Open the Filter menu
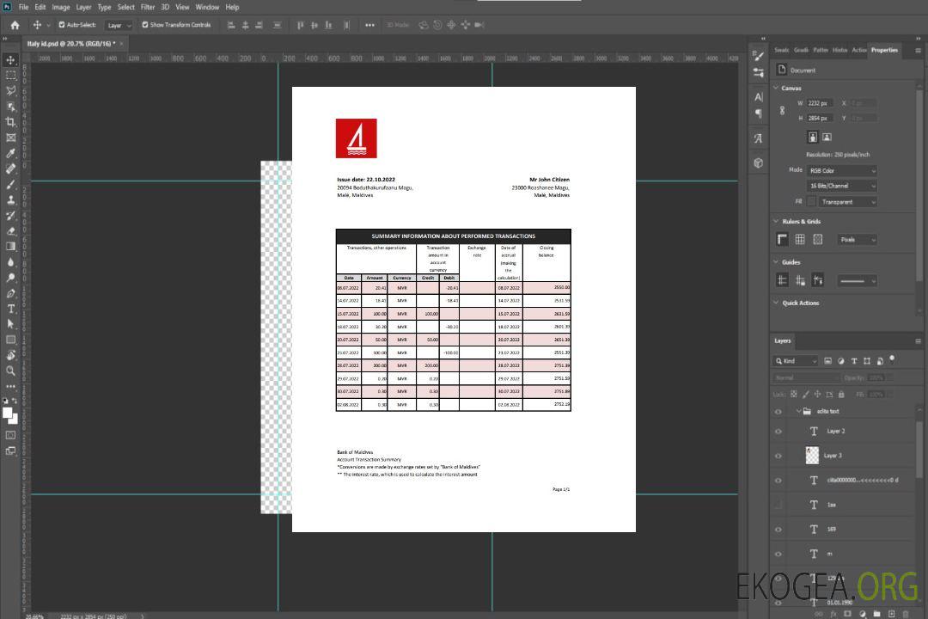The width and height of the screenshot is (928, 619). coord(148,7)
